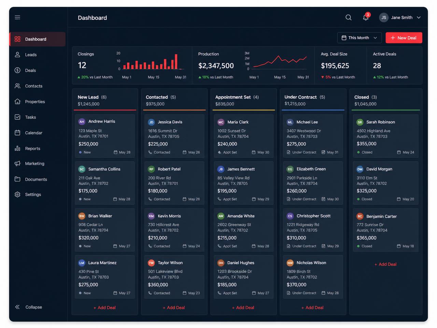
Task: Click the Documents folder icon
Action: 17,179
